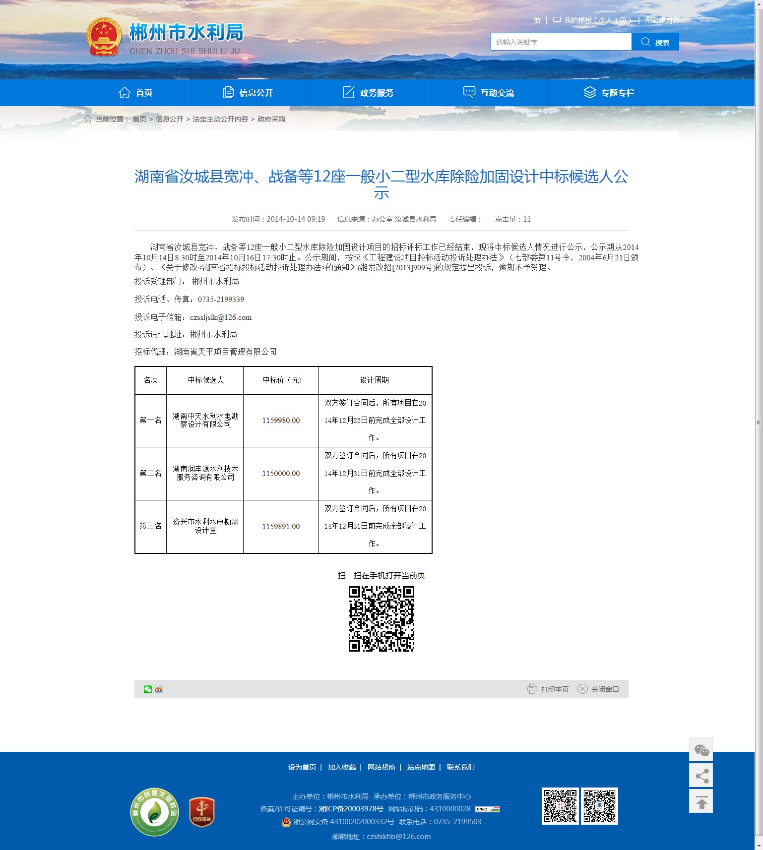Click the 政府采购 breadcrumb link
Screen dimensions: 763x850
[271, 119]
